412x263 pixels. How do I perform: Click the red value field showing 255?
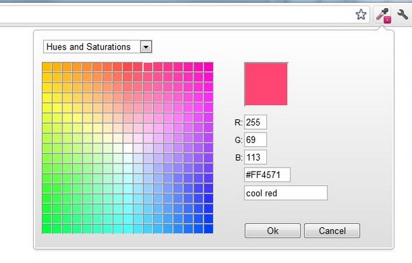[x=255, y=122]
